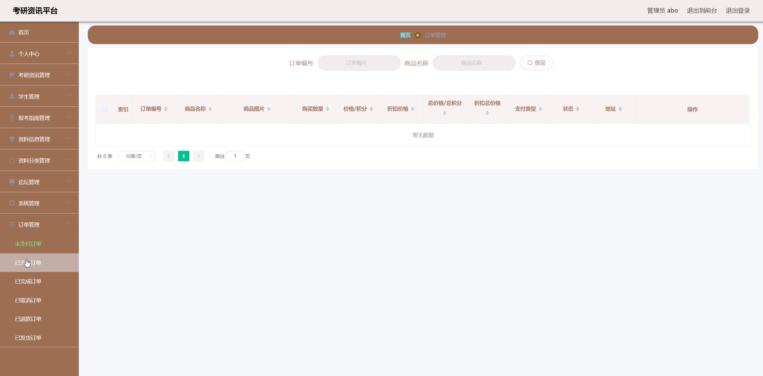Collapse the 订单管理 menu chevron
Image resolution: width=763 pixels, height=376 pixels.
[69, 224]
